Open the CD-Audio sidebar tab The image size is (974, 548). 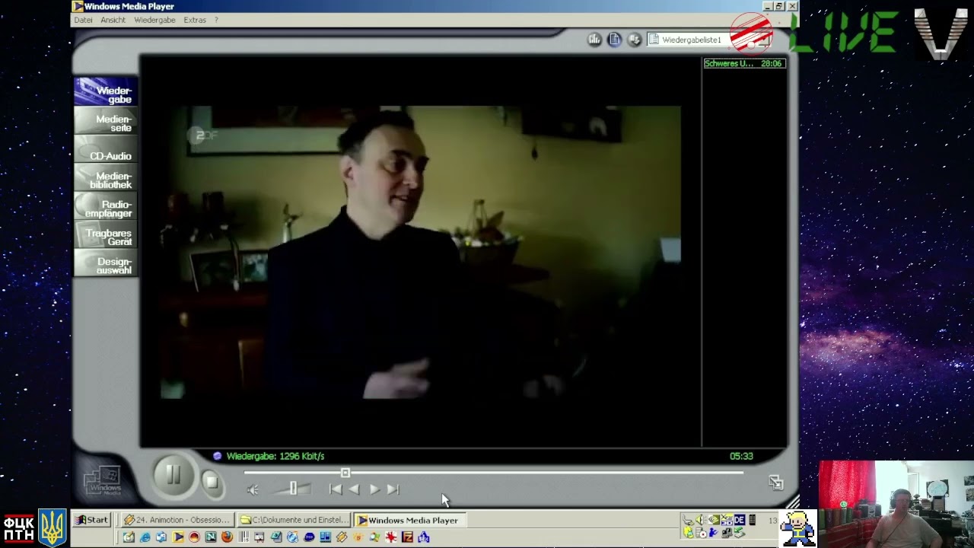click(106, 150)
